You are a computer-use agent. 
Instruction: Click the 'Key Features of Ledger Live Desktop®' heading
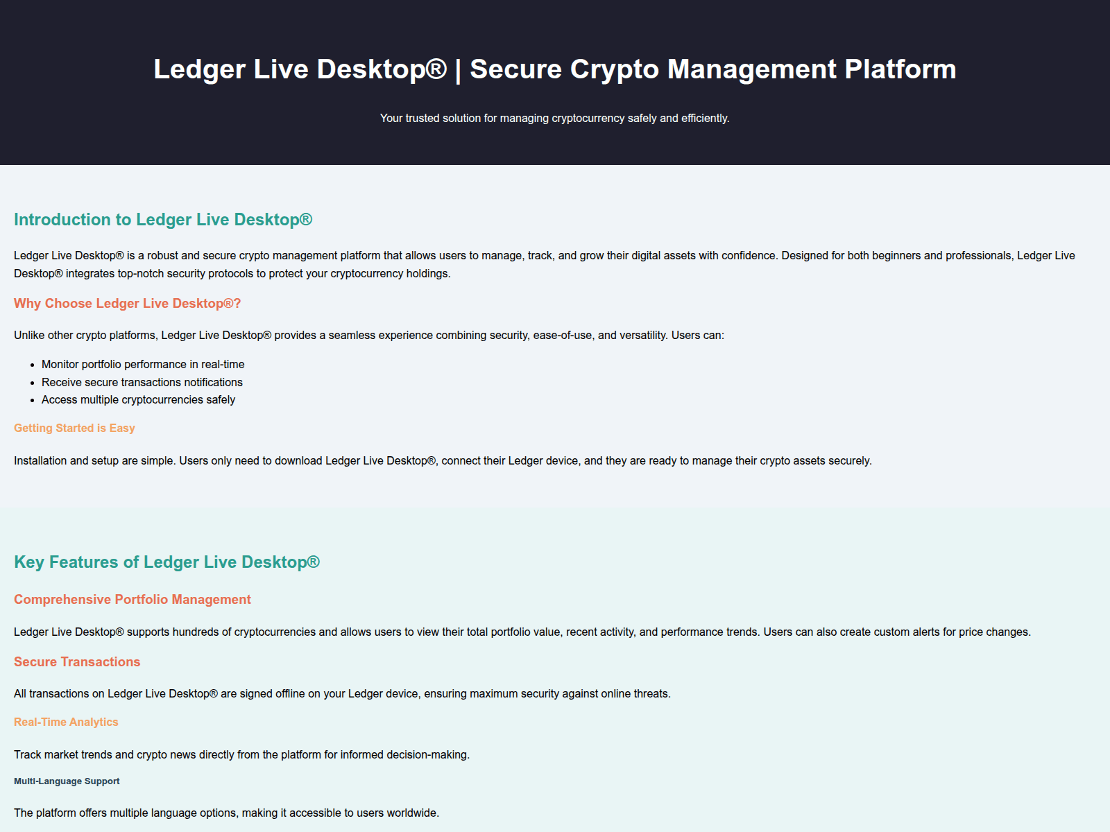[x=166, y=562]
